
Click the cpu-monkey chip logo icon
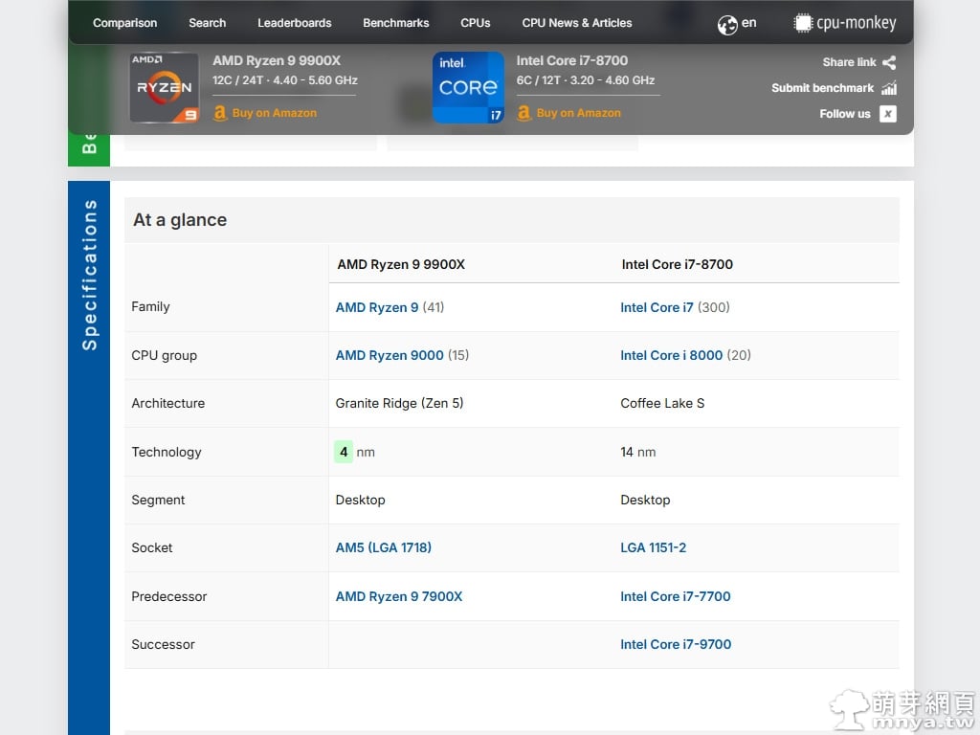(803, 23)
